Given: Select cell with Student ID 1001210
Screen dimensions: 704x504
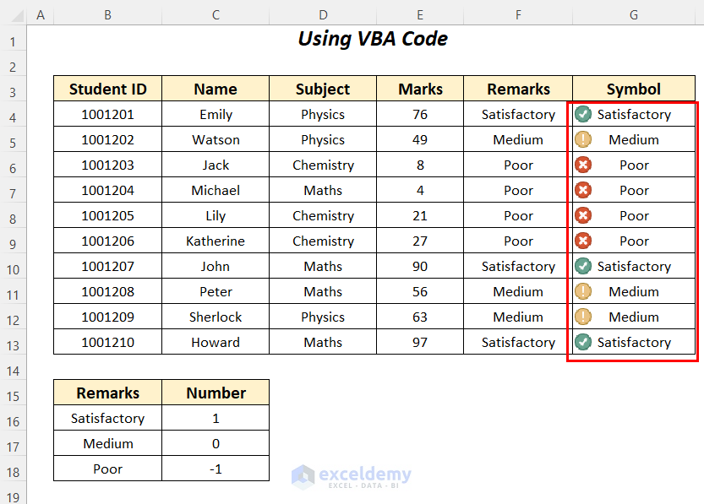Looking at the screenshot, I should tap(108, 342).
